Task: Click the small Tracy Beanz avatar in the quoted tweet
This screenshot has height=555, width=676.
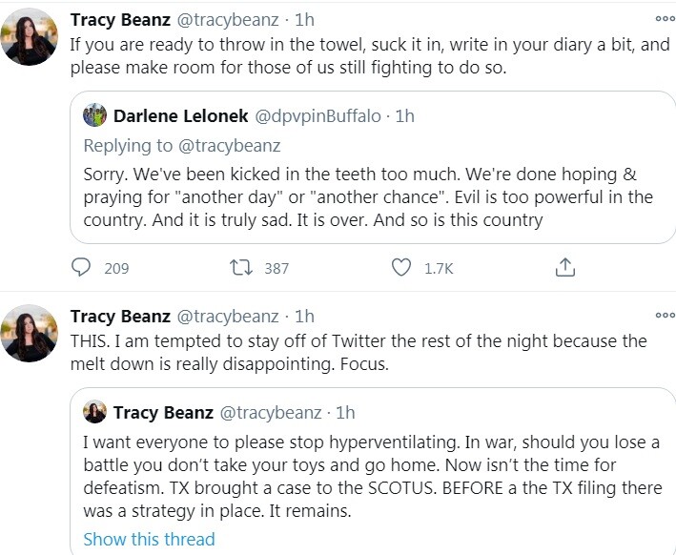Action: 94,412
